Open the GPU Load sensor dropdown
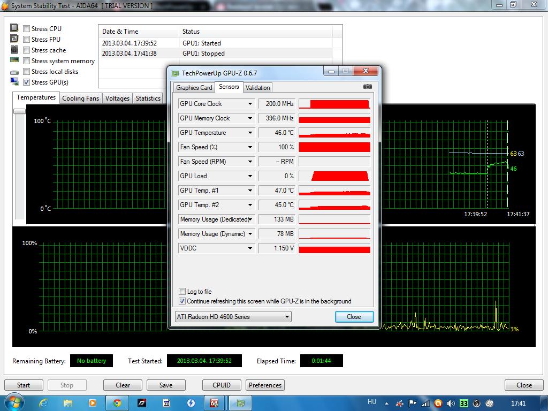The image size is (548, 411). point(250,176)
